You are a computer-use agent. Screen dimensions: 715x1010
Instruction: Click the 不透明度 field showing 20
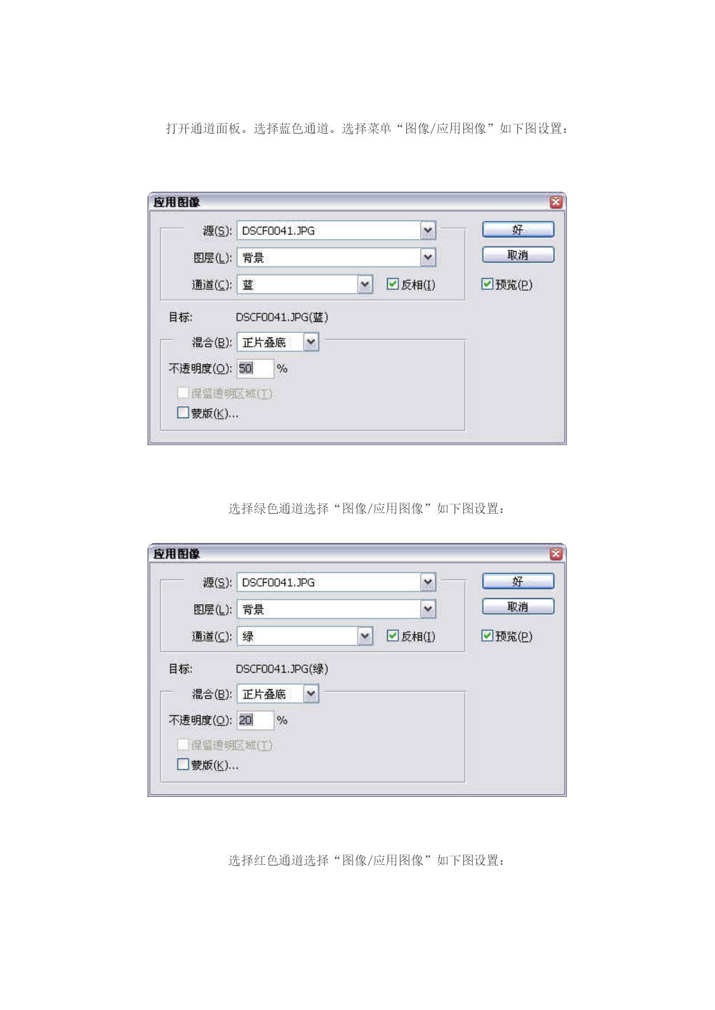point(255,720)
